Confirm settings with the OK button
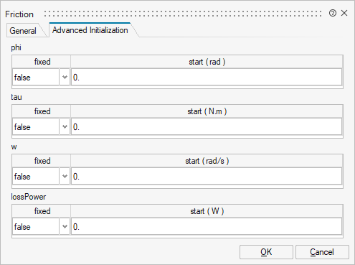 pyautogui.click(x=266, y=252)
